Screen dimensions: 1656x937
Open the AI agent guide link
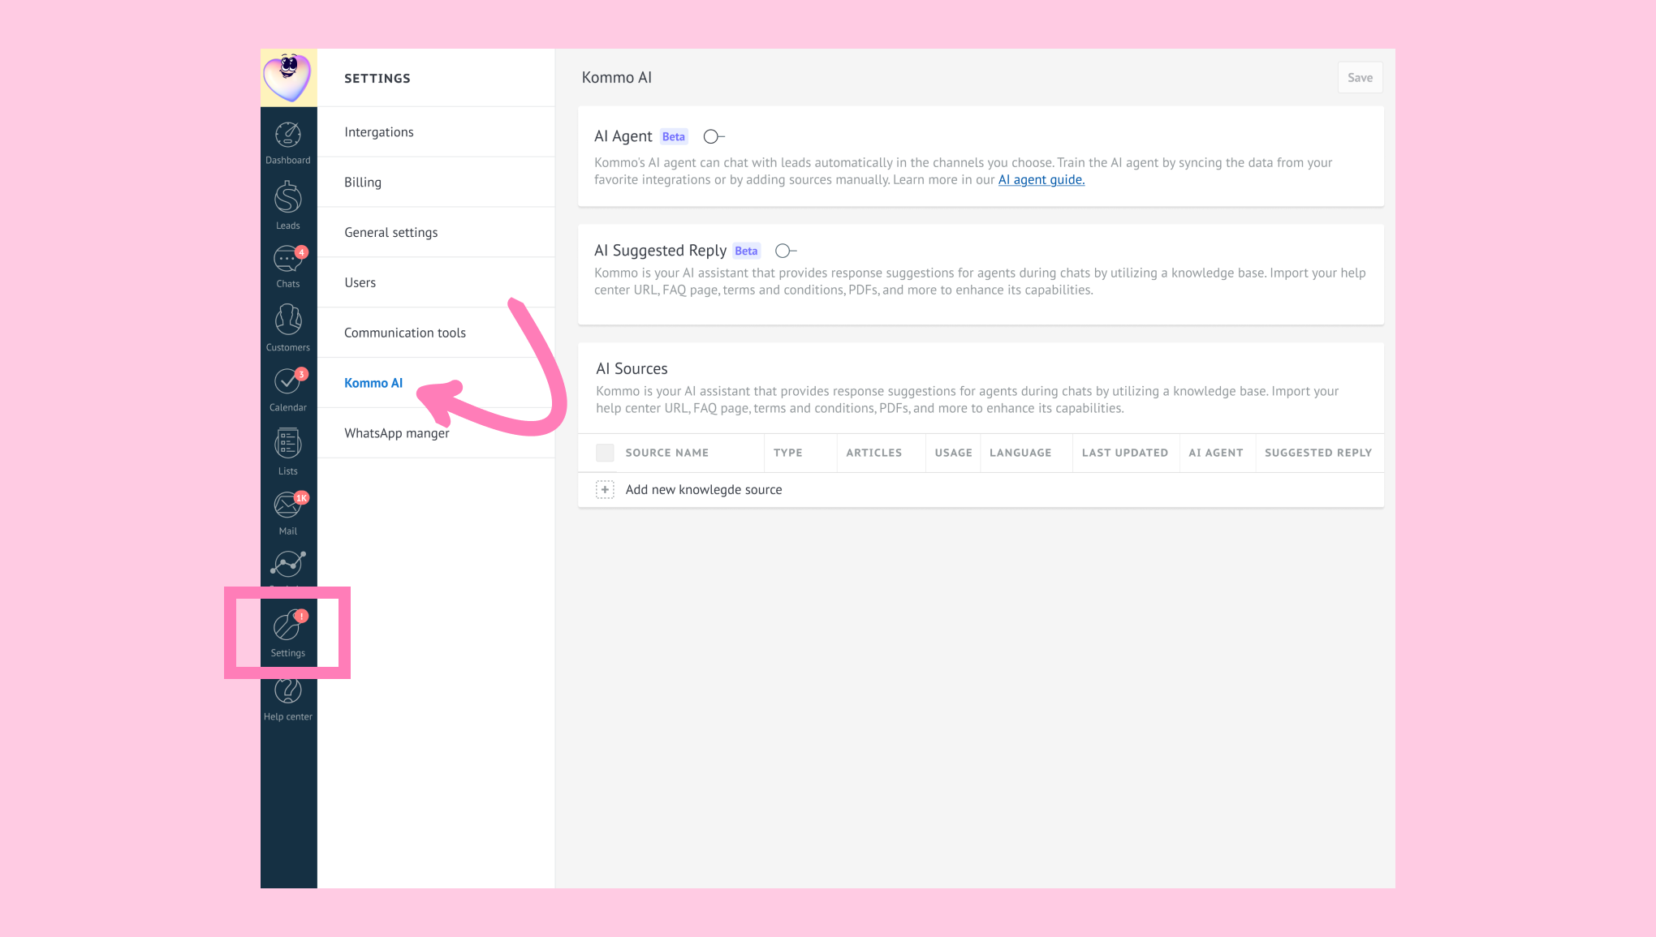pyautogui.click(x=1041, y=180)
